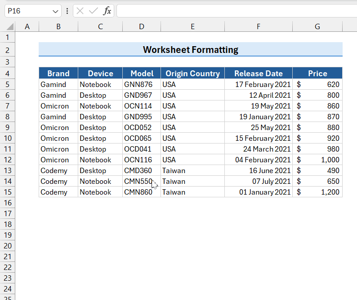Screen dimensions: 357x300
Task: Expand the Name Box dropdown arrow
Action: pos(56,11)
